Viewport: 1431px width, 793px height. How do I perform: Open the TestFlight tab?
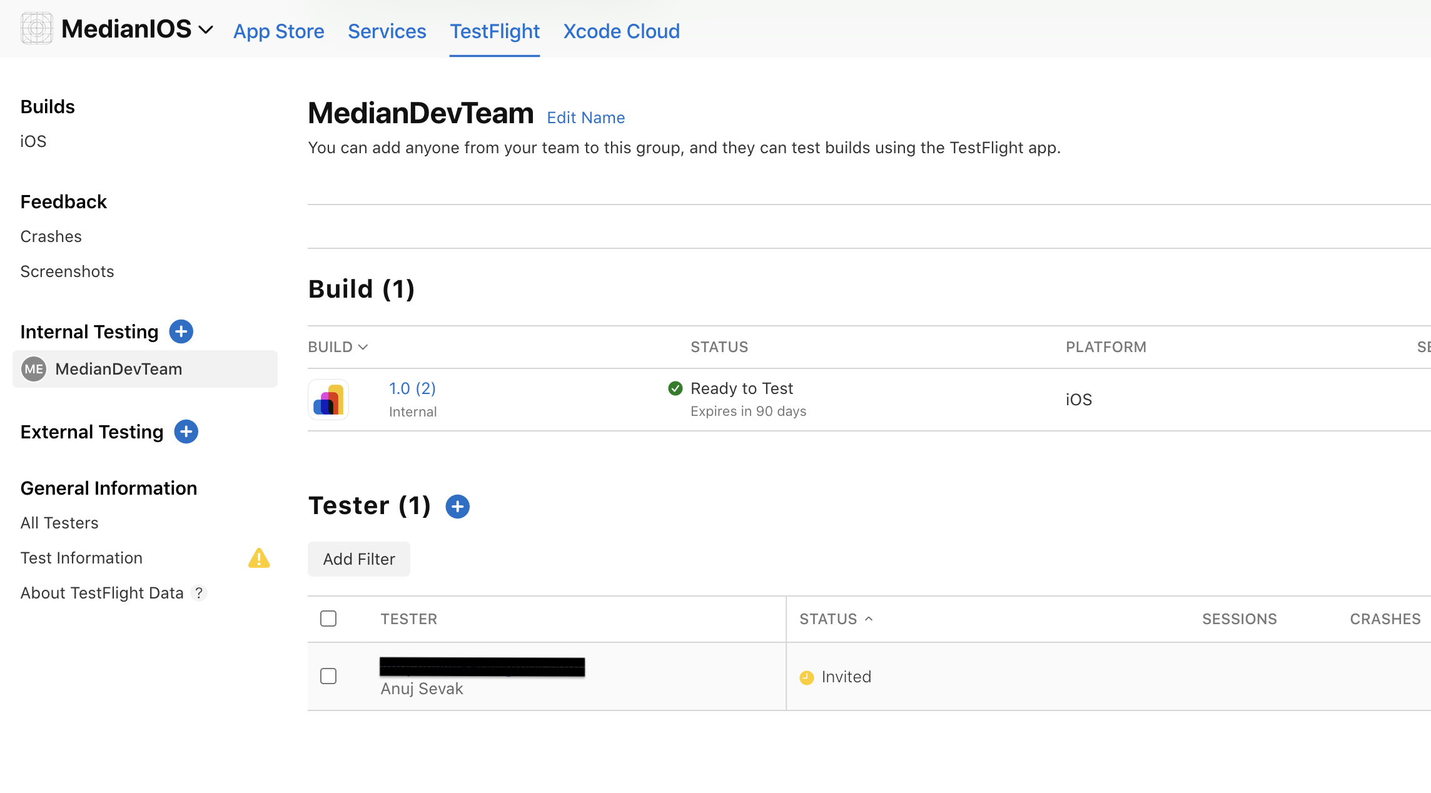[x=495, y=31]
